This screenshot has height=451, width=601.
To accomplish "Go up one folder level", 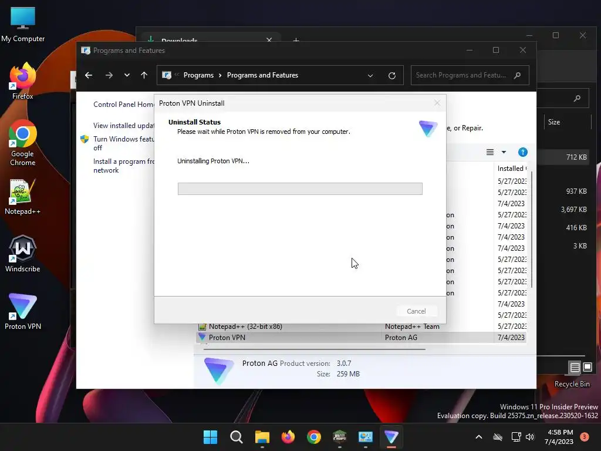I will 144,75.
